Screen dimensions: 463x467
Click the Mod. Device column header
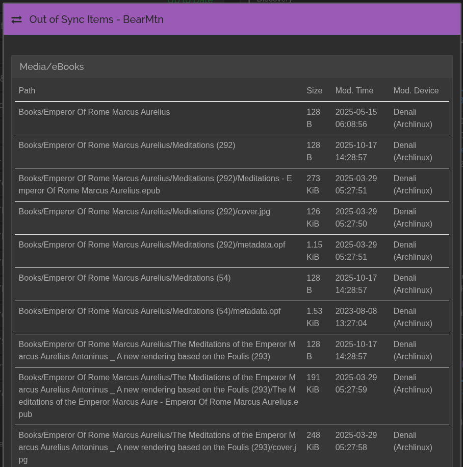click(x=416, y=90)
